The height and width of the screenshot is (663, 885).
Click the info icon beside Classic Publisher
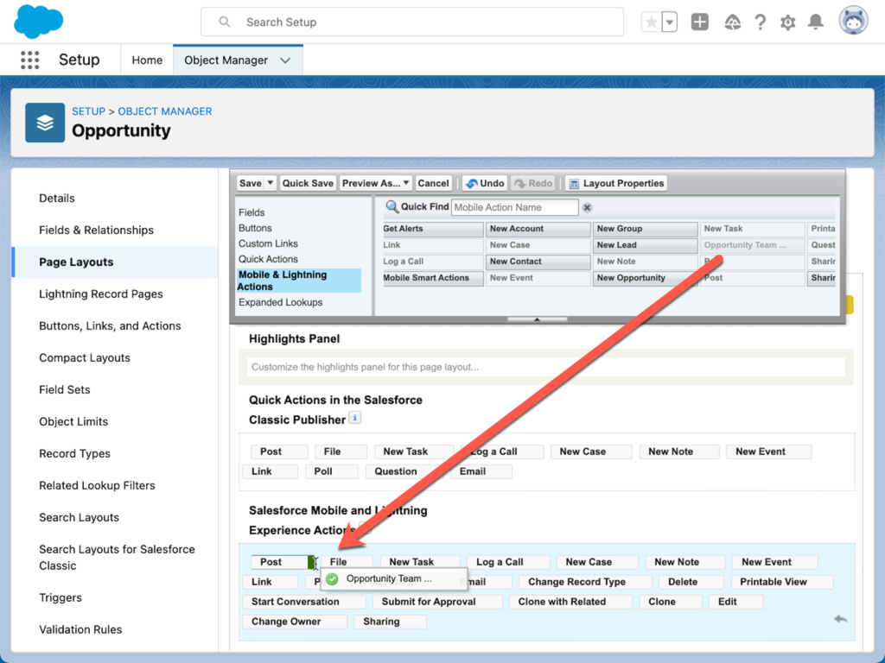pyautogui.click(x=355, y=419)
